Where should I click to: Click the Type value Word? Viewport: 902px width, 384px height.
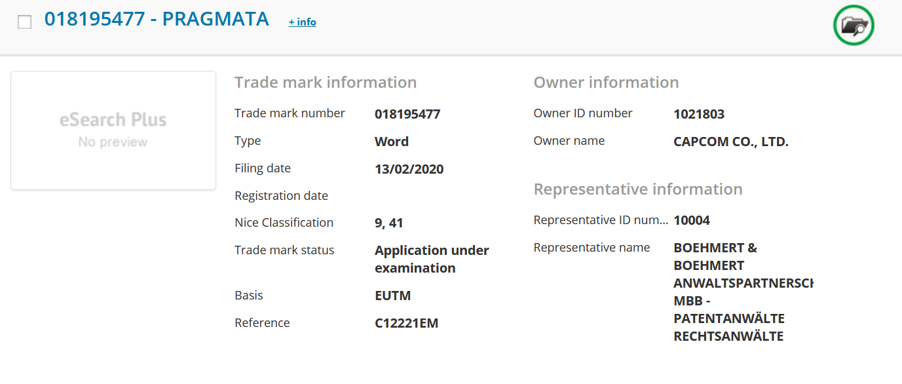(x=392, y=142)
